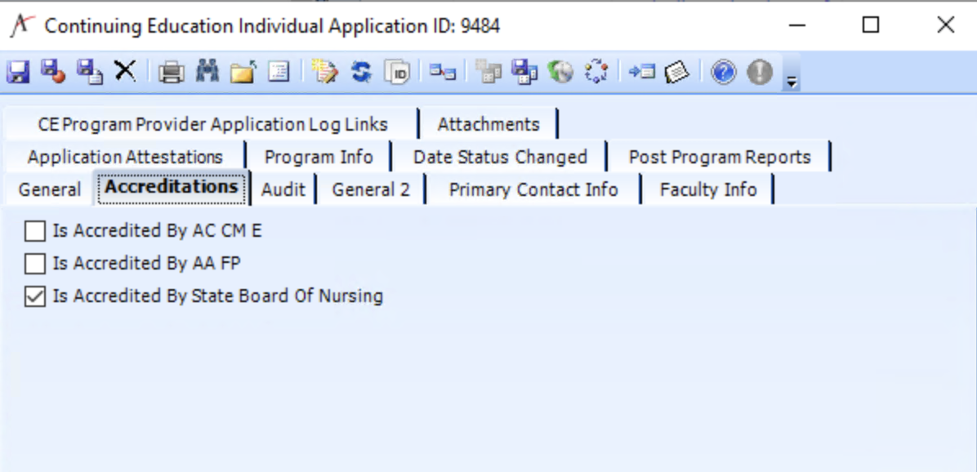Click the ID toolbar icon
Screen dimensions: 977x472
(398, 71)
